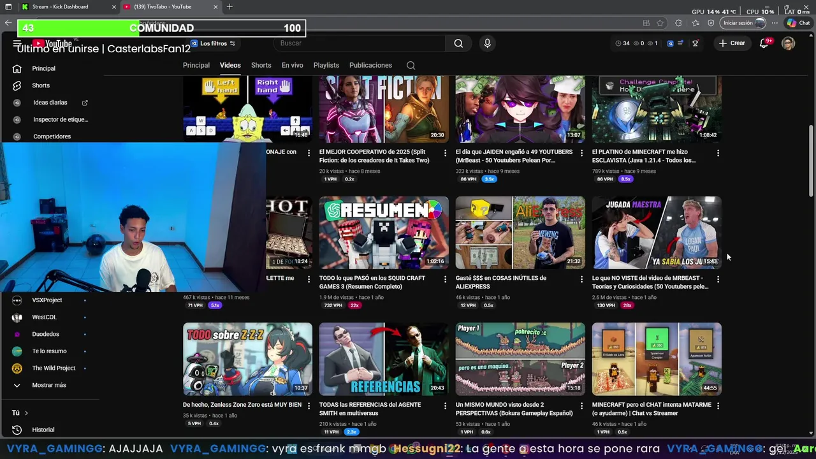Open the Zenless Zone Zero video thumbnail
816x459 pixels.
247,359
